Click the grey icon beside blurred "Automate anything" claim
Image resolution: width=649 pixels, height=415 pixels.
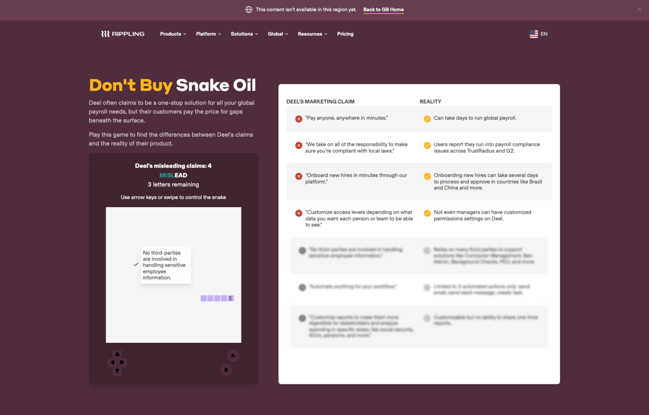302,287
